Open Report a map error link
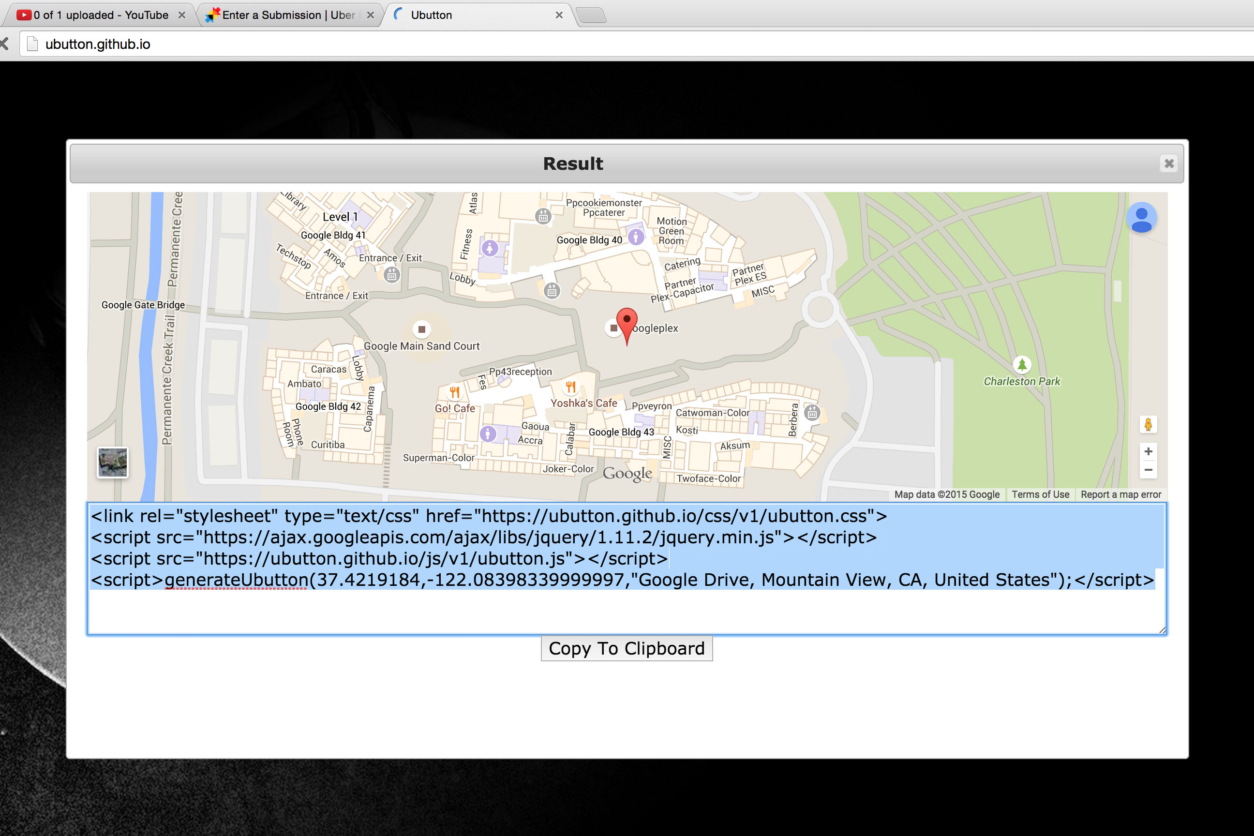Viewport: 1254px width, 836px height. point(1120,494)
